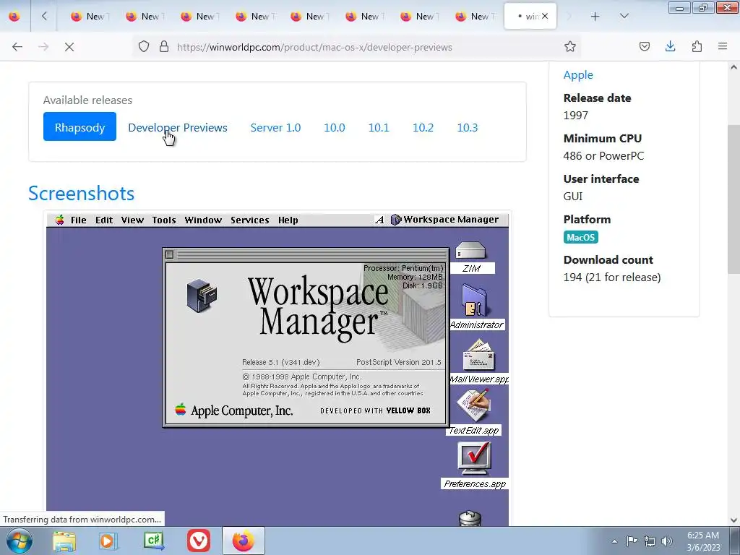The height and width of the screenshot is (555, 740).
Task: Click the taskbar clock showing 6:25 AM
Action: (703, 541)
